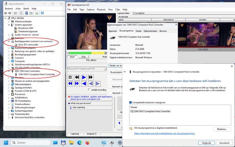Open the floppy disk app in taskbar
Viewport: 235px width, 147px height.
[x=63, y=143]
